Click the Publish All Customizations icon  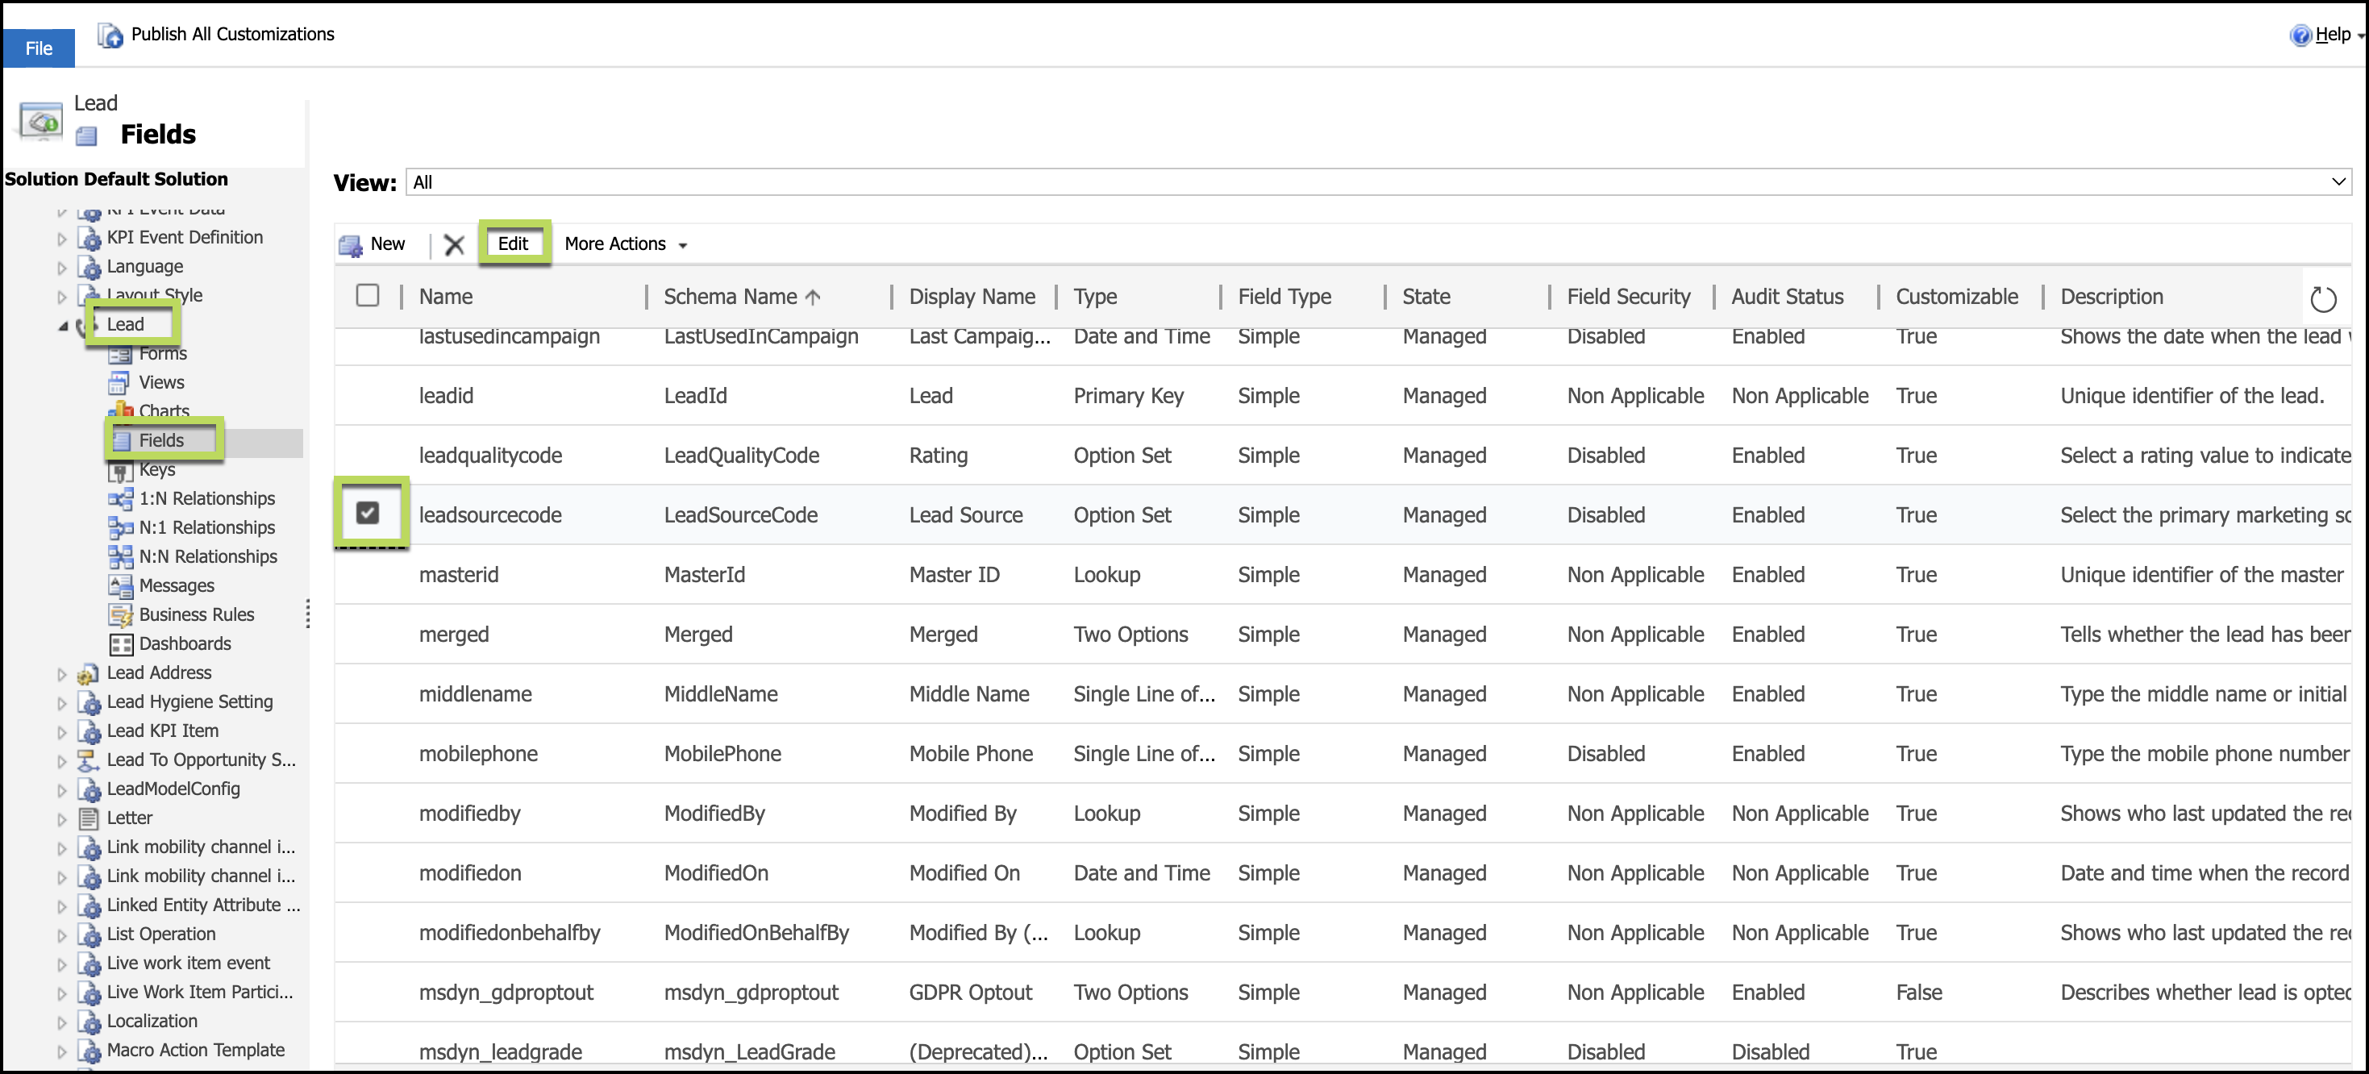pyautogui.click(x=110, y=35)
